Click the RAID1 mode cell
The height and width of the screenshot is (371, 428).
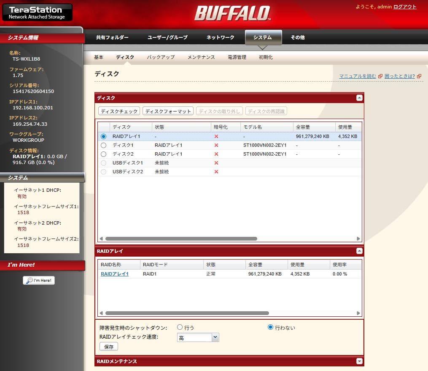[x=150, y=274]
